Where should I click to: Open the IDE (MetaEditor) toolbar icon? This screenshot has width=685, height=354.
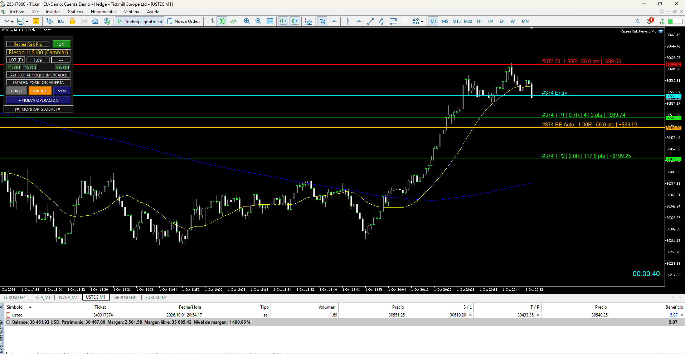[61, 21]
